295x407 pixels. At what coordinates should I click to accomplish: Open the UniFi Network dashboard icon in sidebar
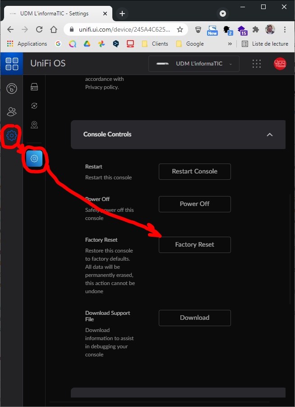(12, 88)
